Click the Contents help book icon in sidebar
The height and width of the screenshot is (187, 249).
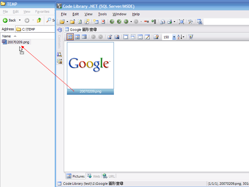pyautogui.click(x=59, y=30)
